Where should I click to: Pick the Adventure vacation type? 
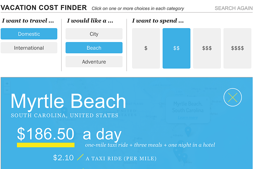pos(94,62)
